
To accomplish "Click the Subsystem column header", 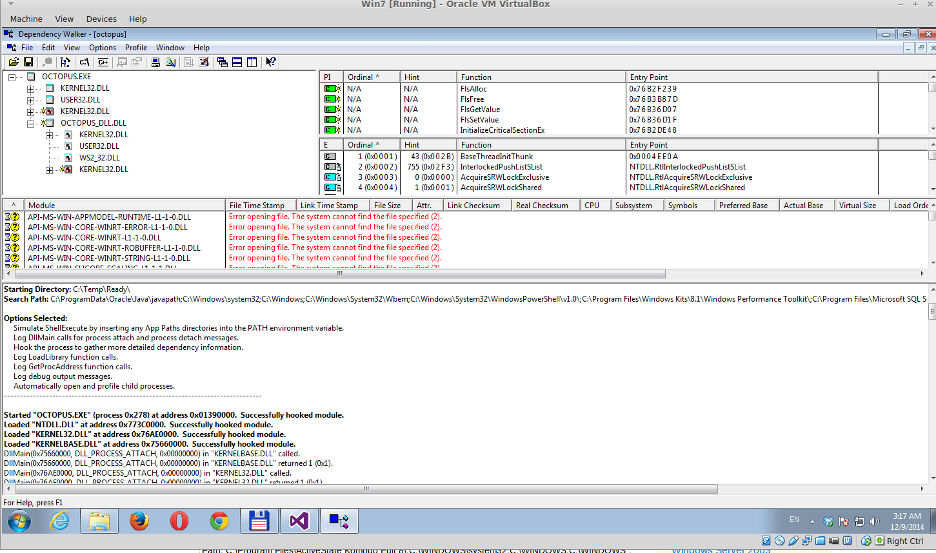I will (637, 206).
